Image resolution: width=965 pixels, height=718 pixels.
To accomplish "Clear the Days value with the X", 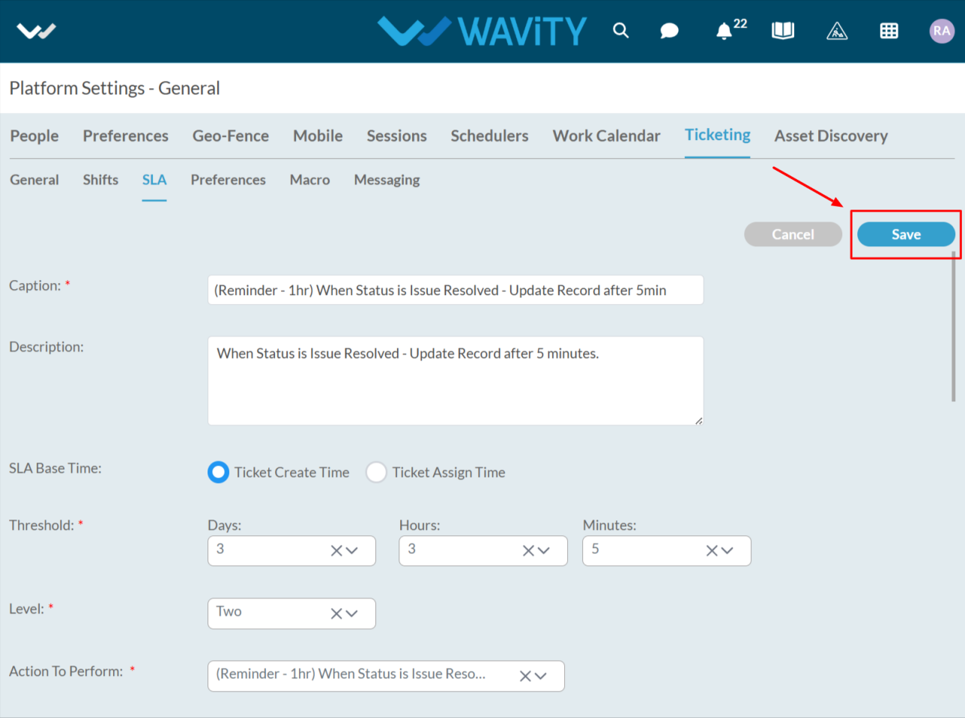I will tap(336, 550).
